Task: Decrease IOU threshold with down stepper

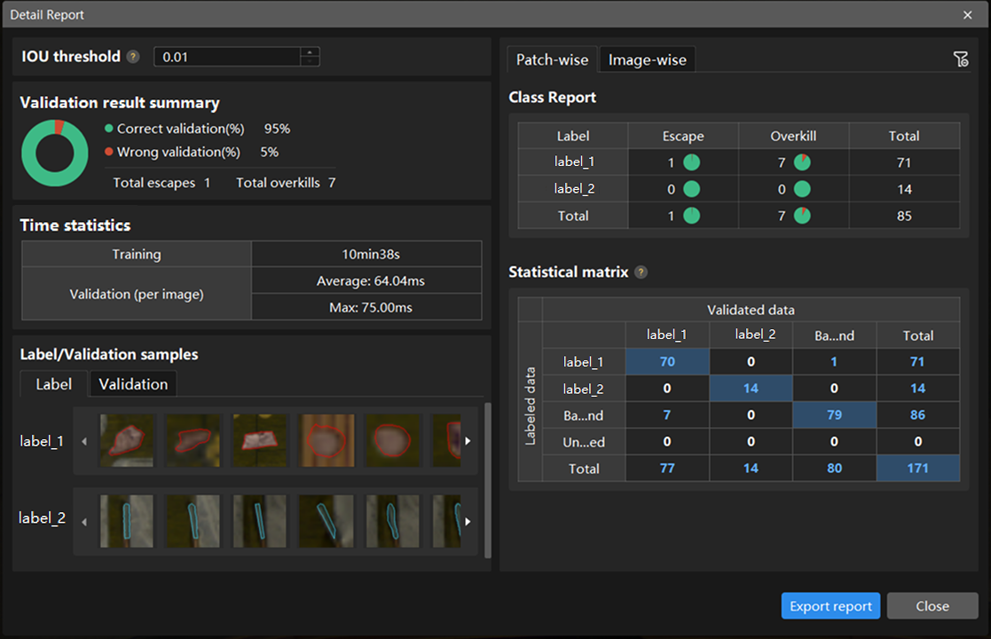Action: coord(310,61)
